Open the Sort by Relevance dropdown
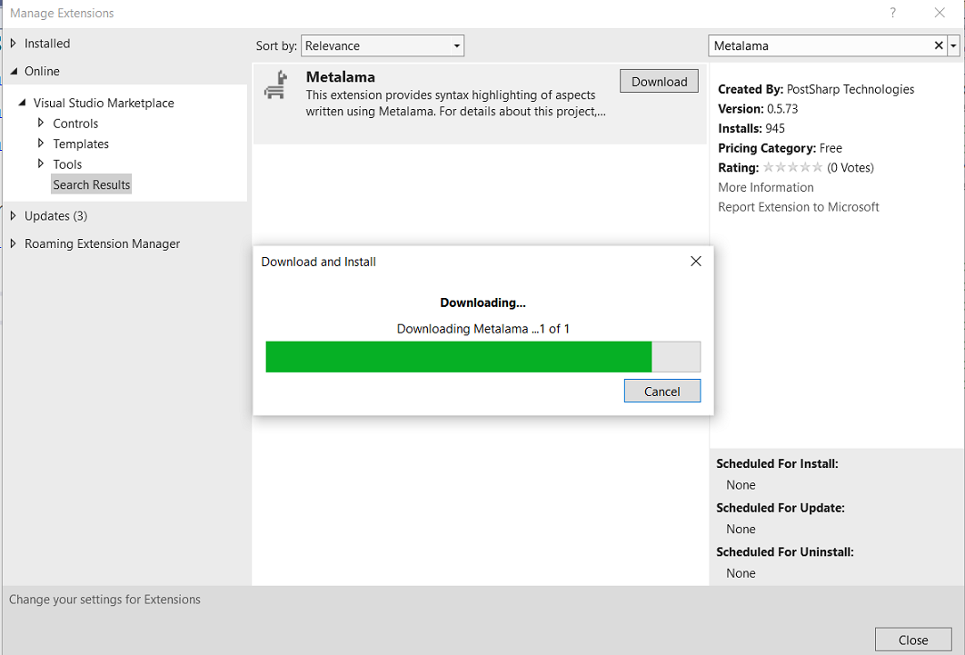This screenshot has width=965, height=655. click(x=383, y=45)
